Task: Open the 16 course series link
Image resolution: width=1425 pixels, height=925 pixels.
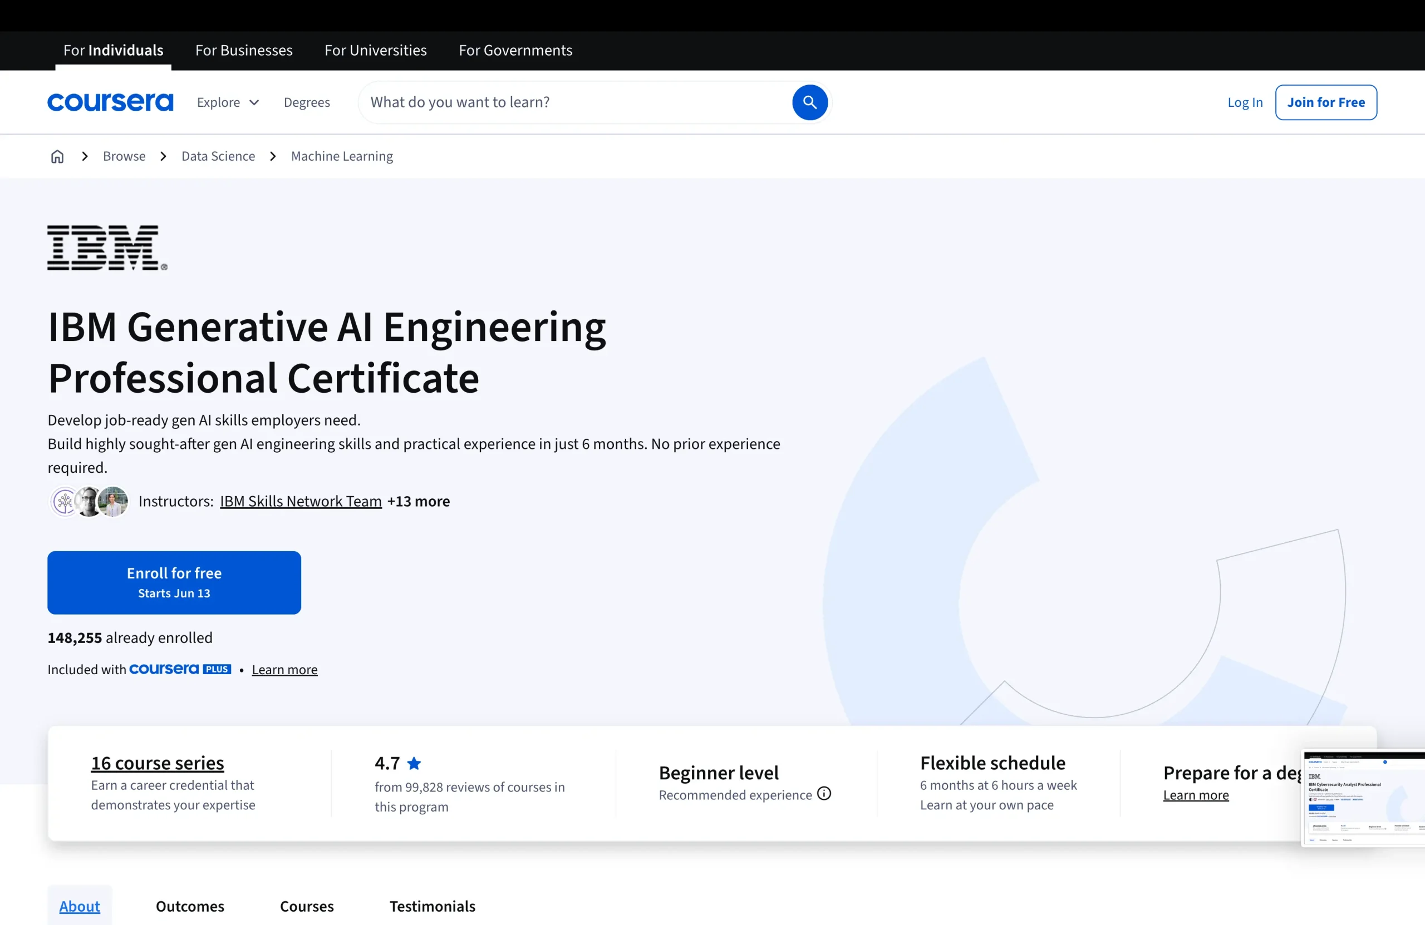Action: pos(158,763)
